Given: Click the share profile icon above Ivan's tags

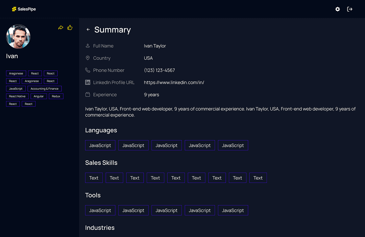Looking at the screenshot, I should (61, 27).
